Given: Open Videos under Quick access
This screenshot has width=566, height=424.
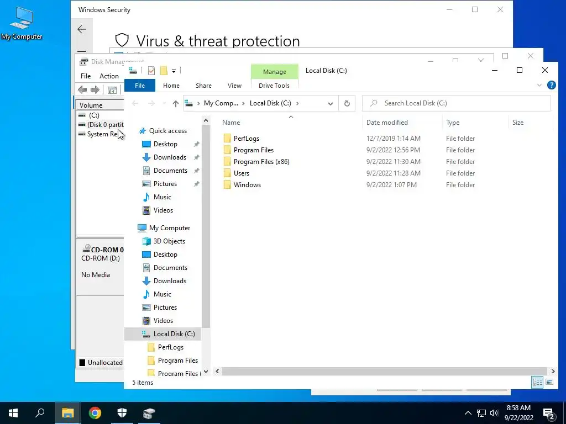Looking at the screenshot, I should pos(163,210).
